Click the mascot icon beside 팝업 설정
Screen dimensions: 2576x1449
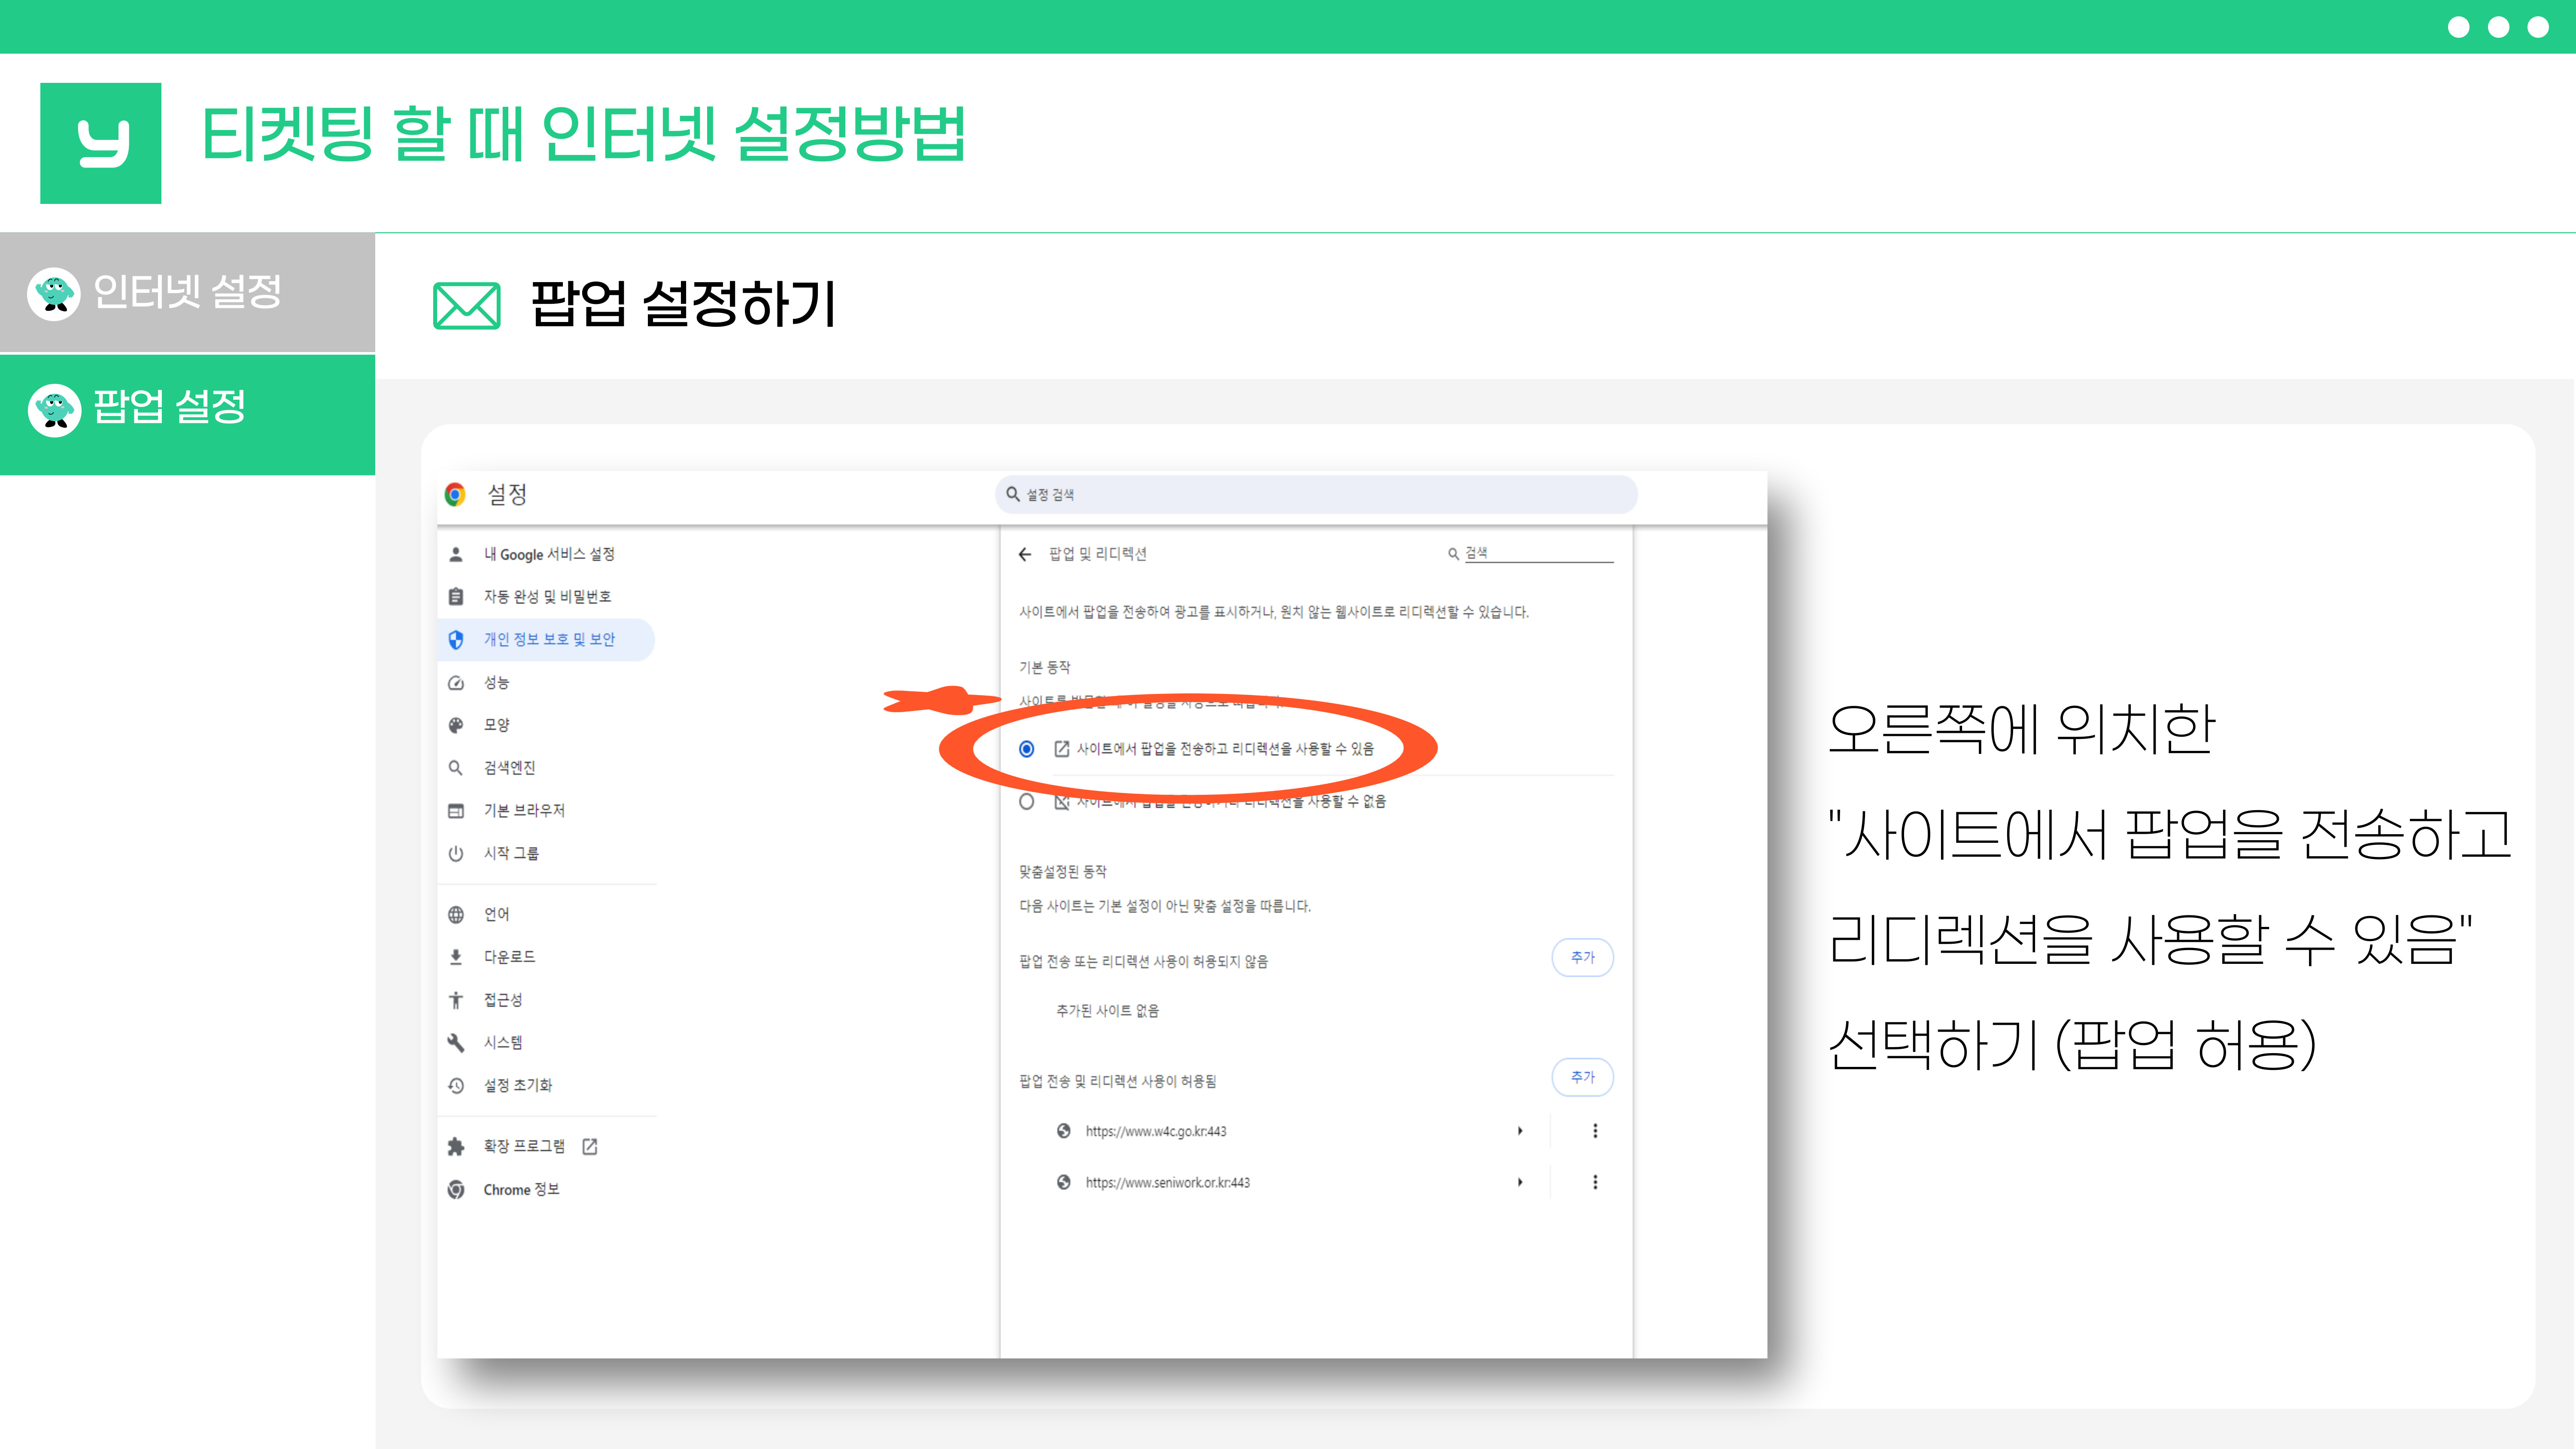click(54, 410)
